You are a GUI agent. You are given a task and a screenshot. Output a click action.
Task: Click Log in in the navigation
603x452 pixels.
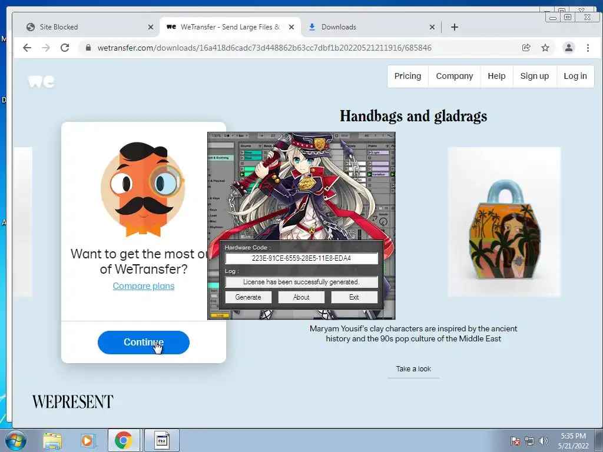(x=575, y=76)
